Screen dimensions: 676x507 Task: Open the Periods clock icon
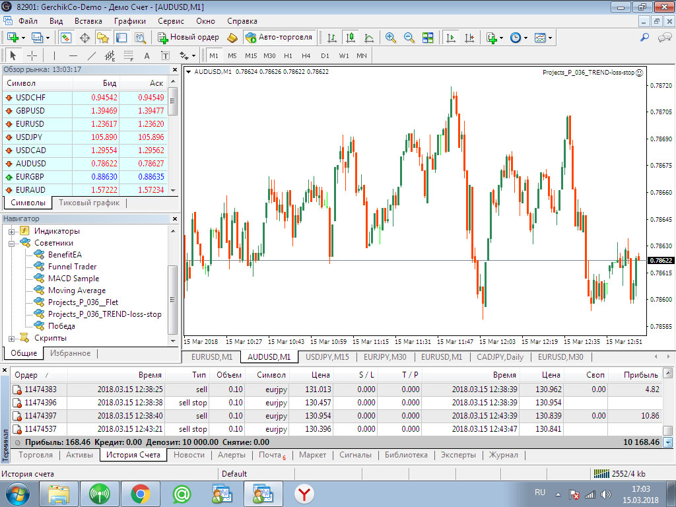tap(516, 38)
